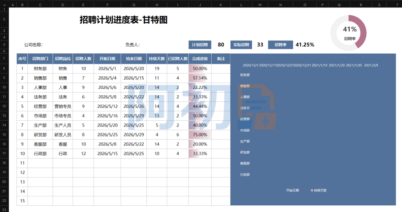The width and height of the screenshot is (402, 212).
Task: Click the 招聘人数 header cell
Action: point(83,59)
